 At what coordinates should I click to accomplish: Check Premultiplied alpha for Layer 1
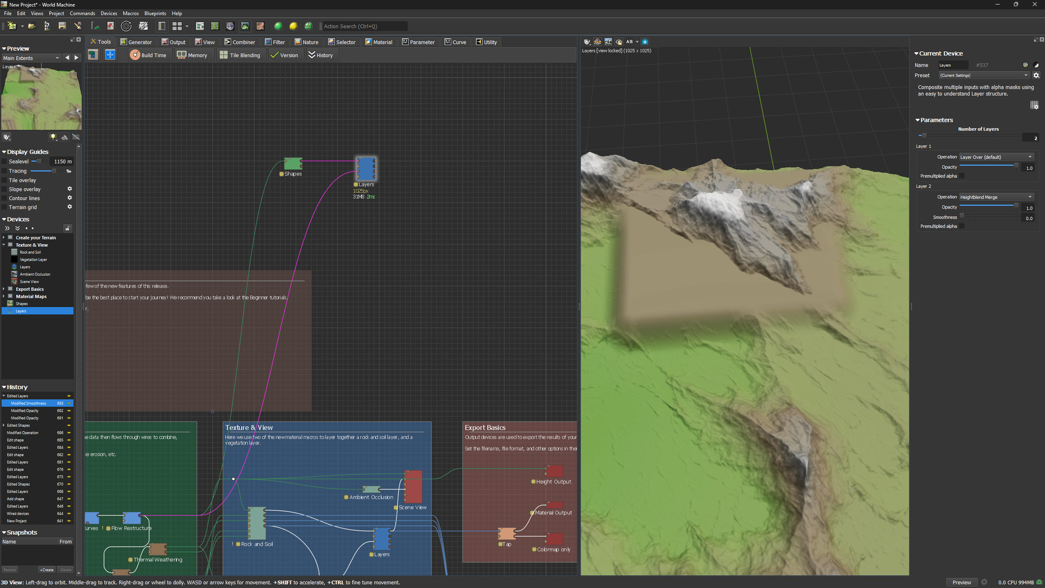[962, 176]
